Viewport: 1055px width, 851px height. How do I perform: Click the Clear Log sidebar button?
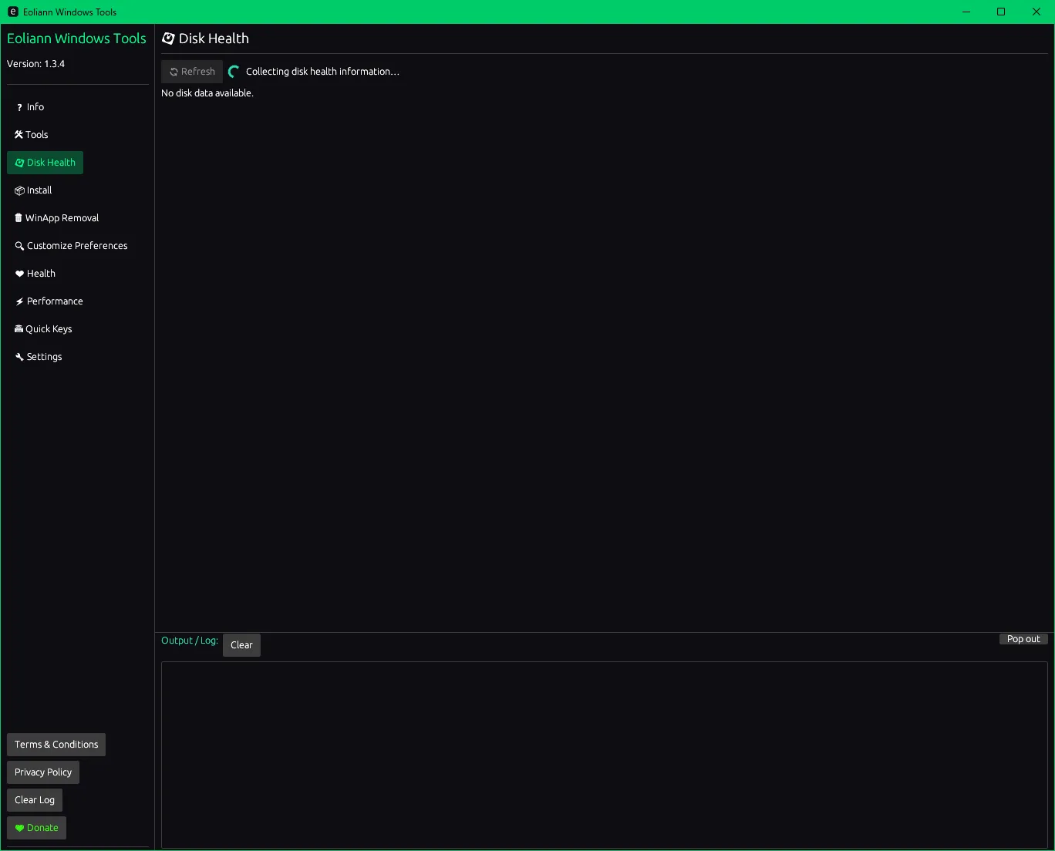(35, 800)
